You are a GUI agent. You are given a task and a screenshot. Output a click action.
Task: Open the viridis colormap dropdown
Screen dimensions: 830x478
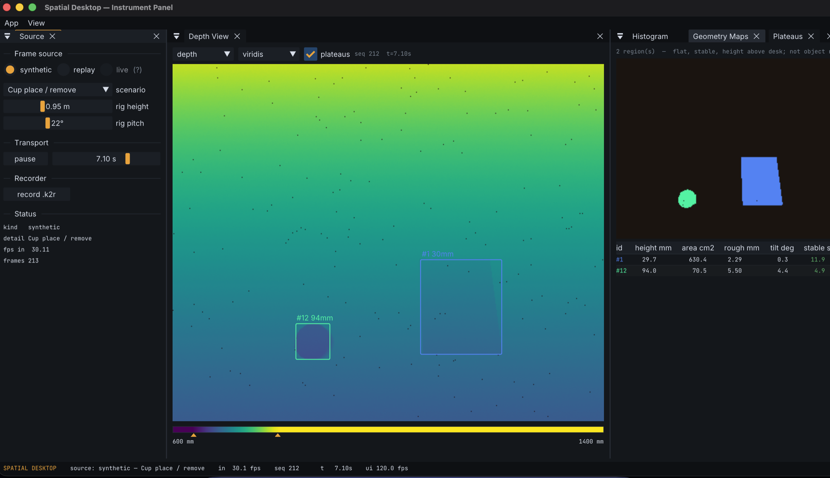click(x=269, y=54)
